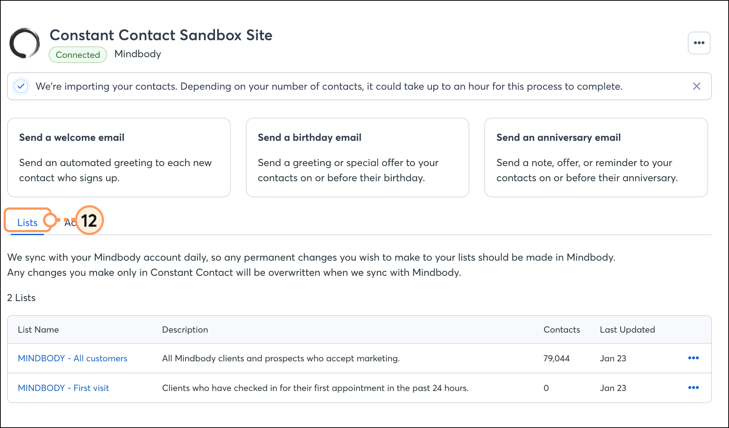Screen dimensions: 729x428
Task: Click the Contacts column header
Action: (x=562, y=330)
